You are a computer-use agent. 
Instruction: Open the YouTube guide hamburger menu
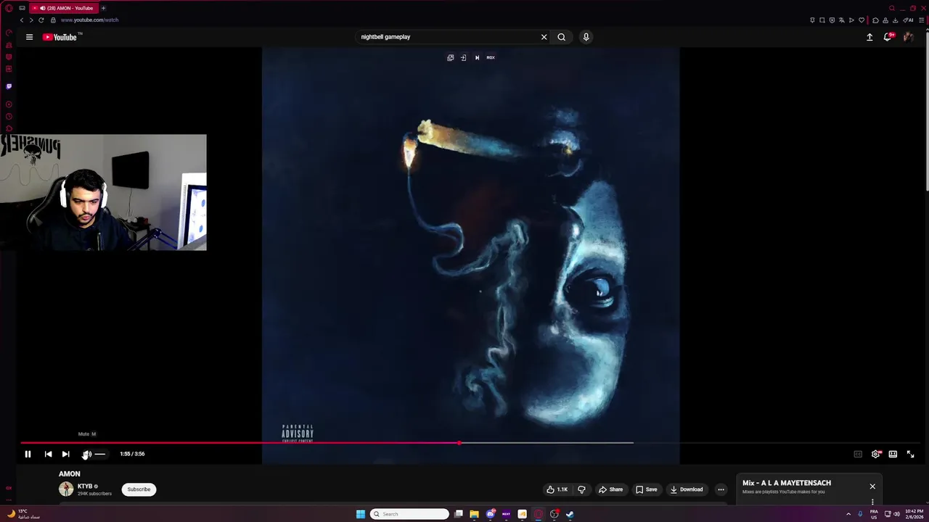[x=29, y=37]
